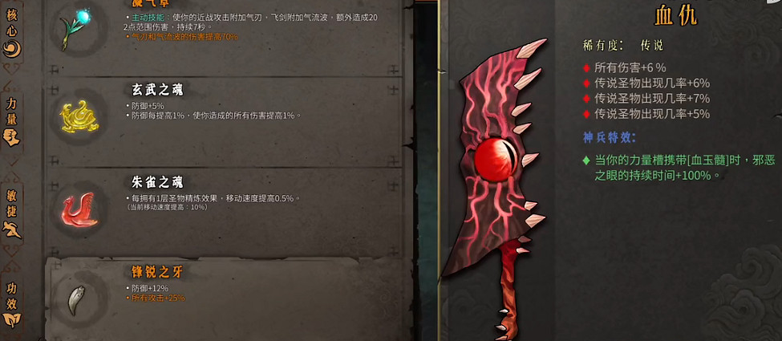Click the 神兵特效 section heading
The height and width of the screenshot is (341, 782).
(x=610, y=138)
